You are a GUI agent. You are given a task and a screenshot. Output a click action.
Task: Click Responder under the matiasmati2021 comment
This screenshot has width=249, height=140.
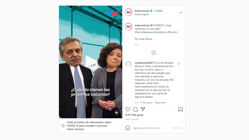click(x=160, y=103)
